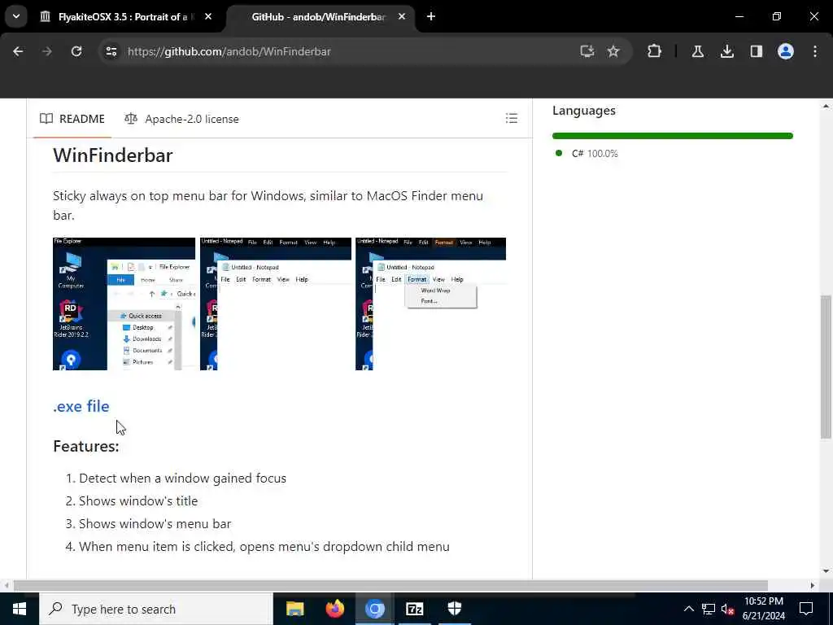This screenshot has width=833, height=625.
Task: Install app icon in address bar
Action: (x=587, y=51)
